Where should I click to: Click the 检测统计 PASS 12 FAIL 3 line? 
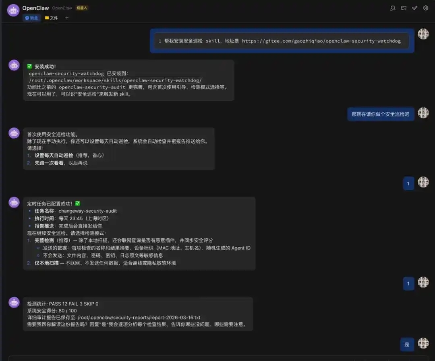(x=63, y=304)
